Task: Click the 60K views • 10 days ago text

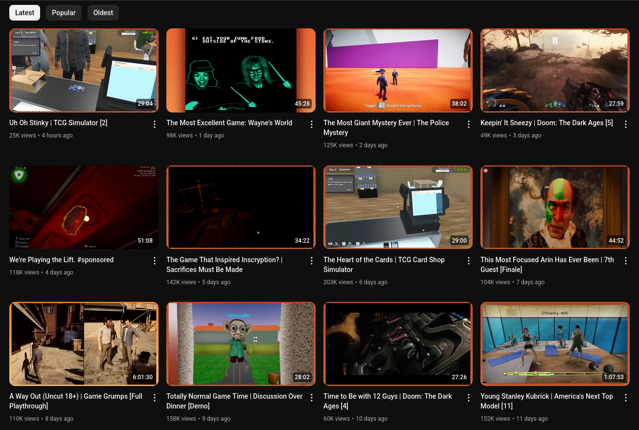Action: tap(355, 418)
